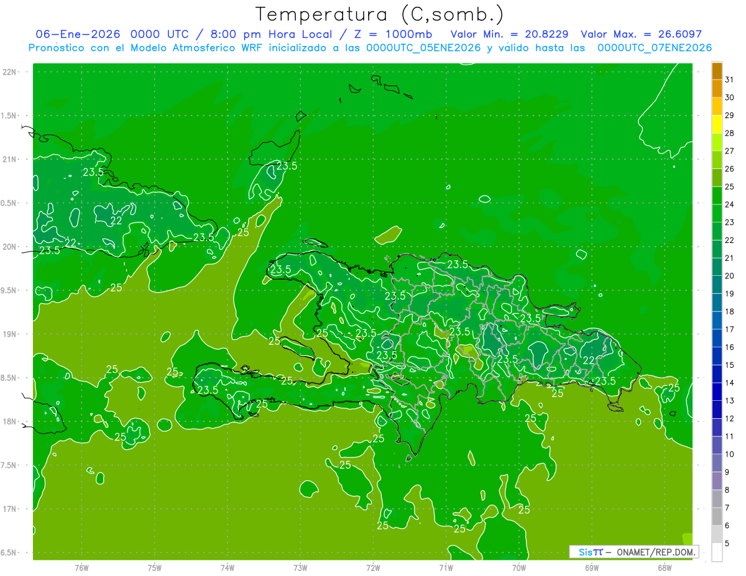Select "Valor Max. = 26.6097" in header
The image size is (746, 576).
point(641,34)
